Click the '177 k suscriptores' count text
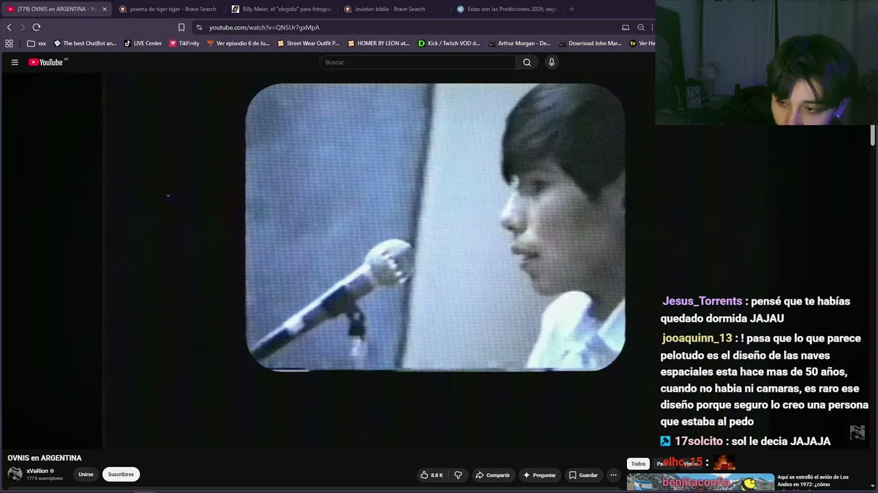This screenshot has height=493, width=878. (45, 479)
